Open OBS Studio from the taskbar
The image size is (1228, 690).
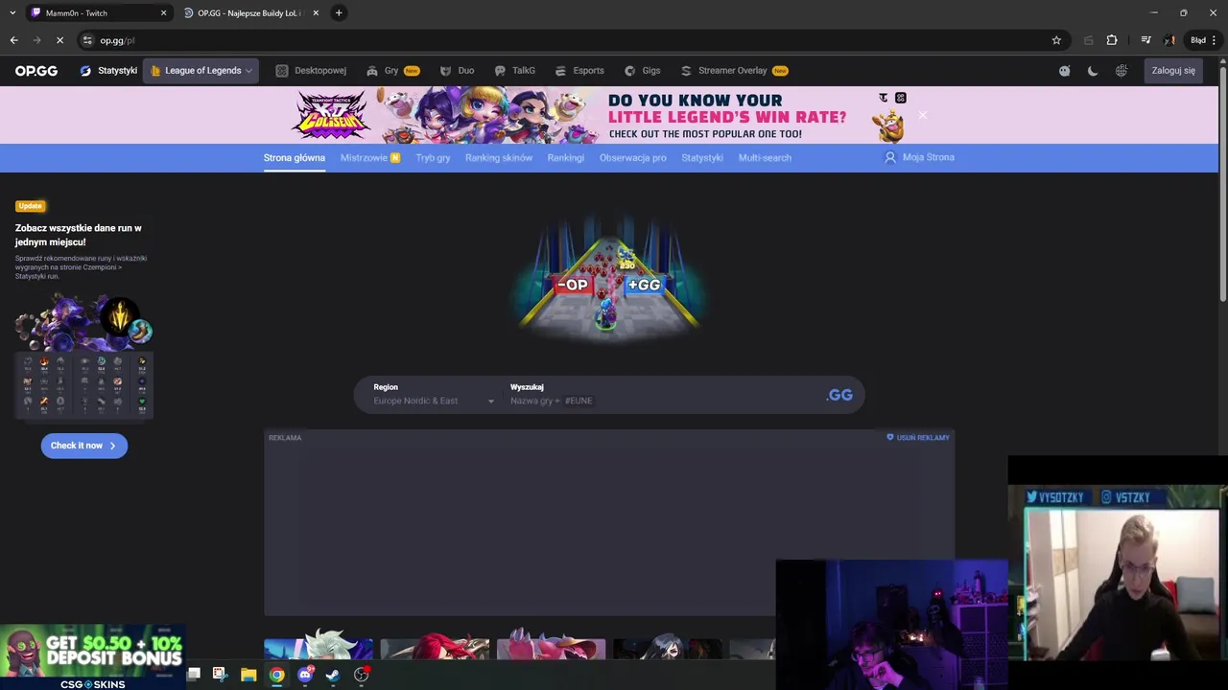362,675
